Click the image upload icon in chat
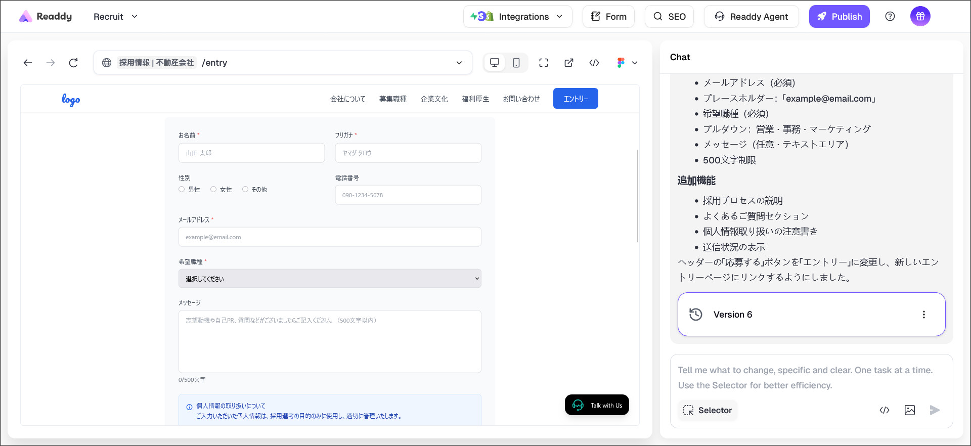This screenshot has width=971, height=446. coord(909,410)
